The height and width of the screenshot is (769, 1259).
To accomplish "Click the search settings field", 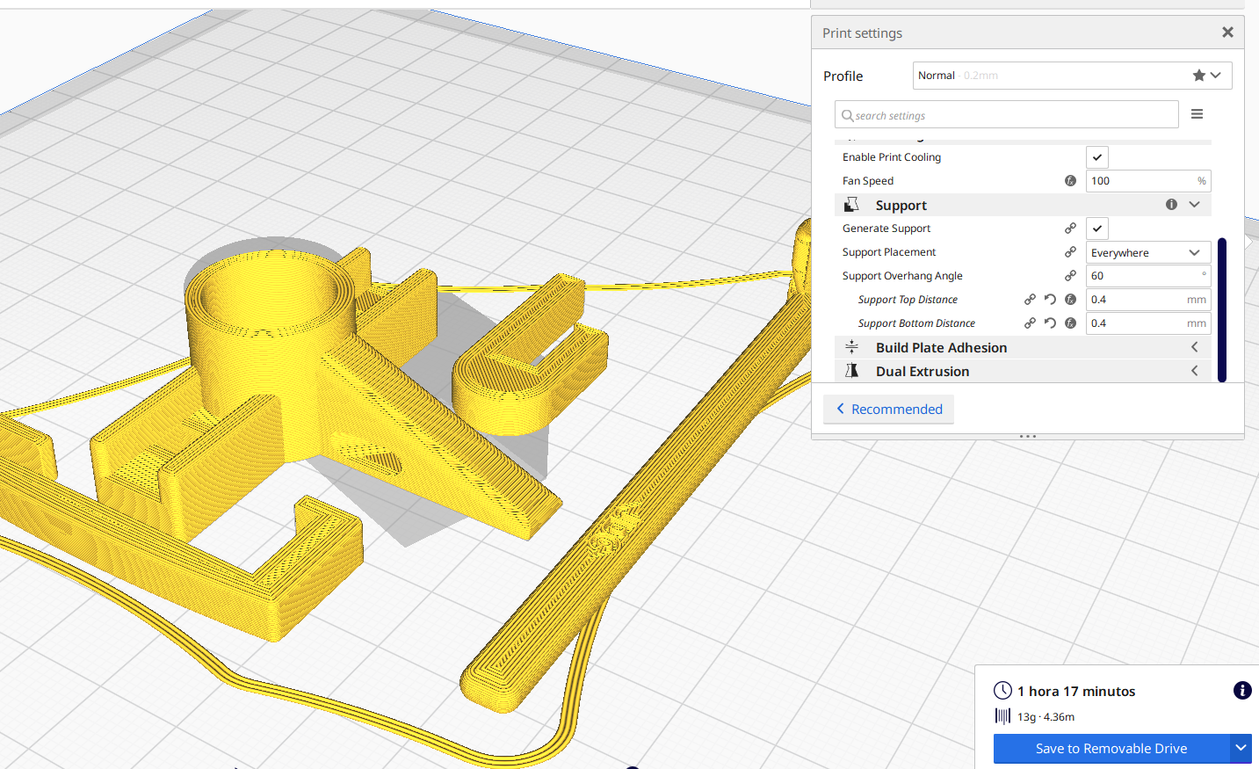I will pos(1006,115).
